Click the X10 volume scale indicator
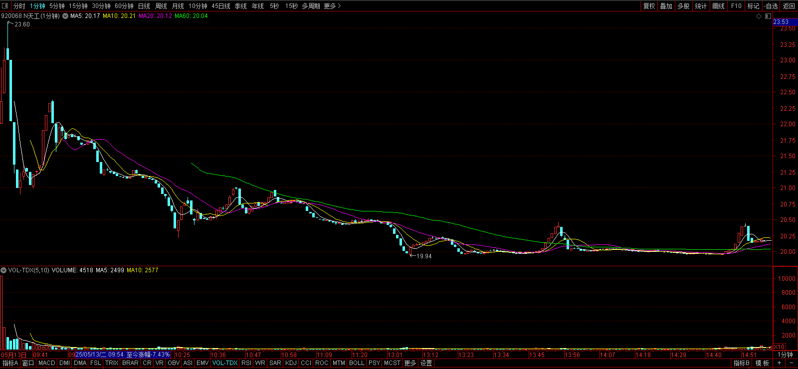The width and height of the screenshot is (798, 369). pyautogui.click(x=779, y=347)
